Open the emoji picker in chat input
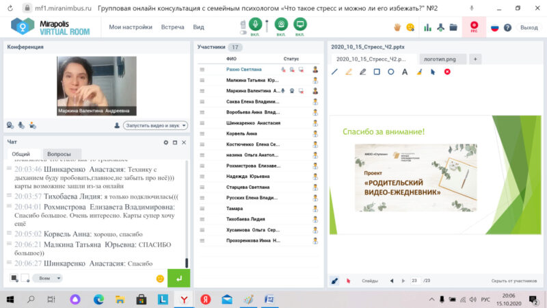This screenshot has width=547, height=308. point(160,279)
